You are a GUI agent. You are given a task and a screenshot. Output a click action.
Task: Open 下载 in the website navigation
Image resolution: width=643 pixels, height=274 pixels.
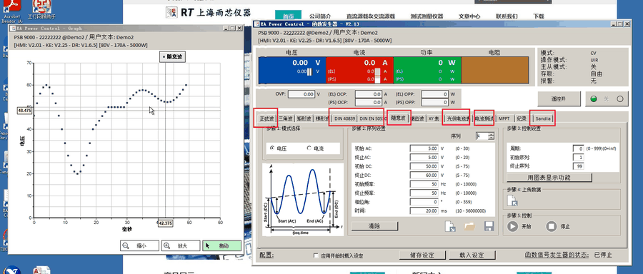539,16
